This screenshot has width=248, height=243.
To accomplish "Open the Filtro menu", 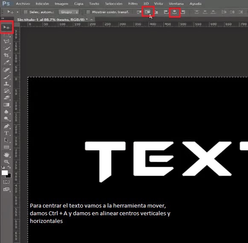I will click(133, 4).
